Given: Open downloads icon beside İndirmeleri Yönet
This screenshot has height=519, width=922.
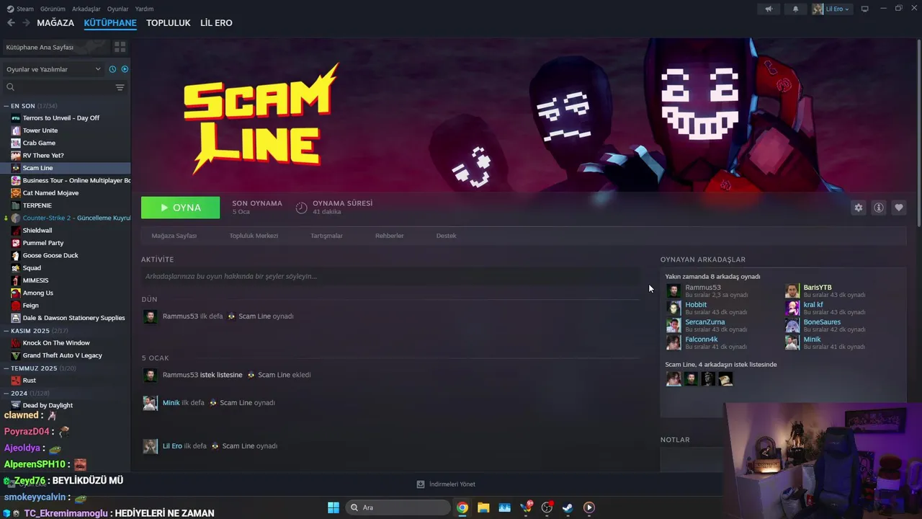Looking at the screenshot, I should click(x=421, y=484).
